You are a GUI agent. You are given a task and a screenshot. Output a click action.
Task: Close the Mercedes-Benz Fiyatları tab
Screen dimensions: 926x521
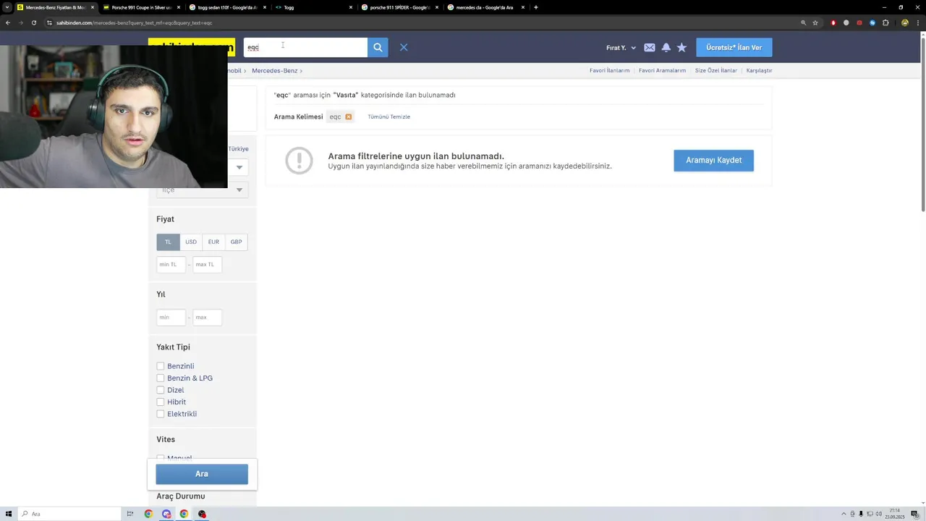pyautogui.click(x=93, y=7)
